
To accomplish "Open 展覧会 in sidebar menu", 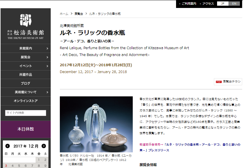I will point(26,57).
